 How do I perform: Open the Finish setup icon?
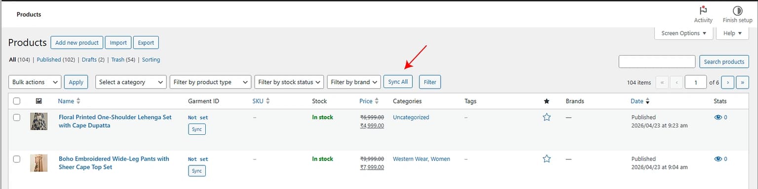[x=737, y=11]
